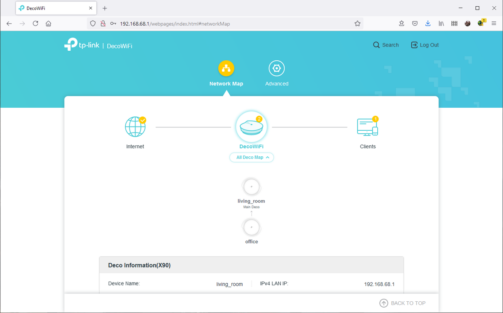Click the extension icon with yellow badge

pos(481,23)
